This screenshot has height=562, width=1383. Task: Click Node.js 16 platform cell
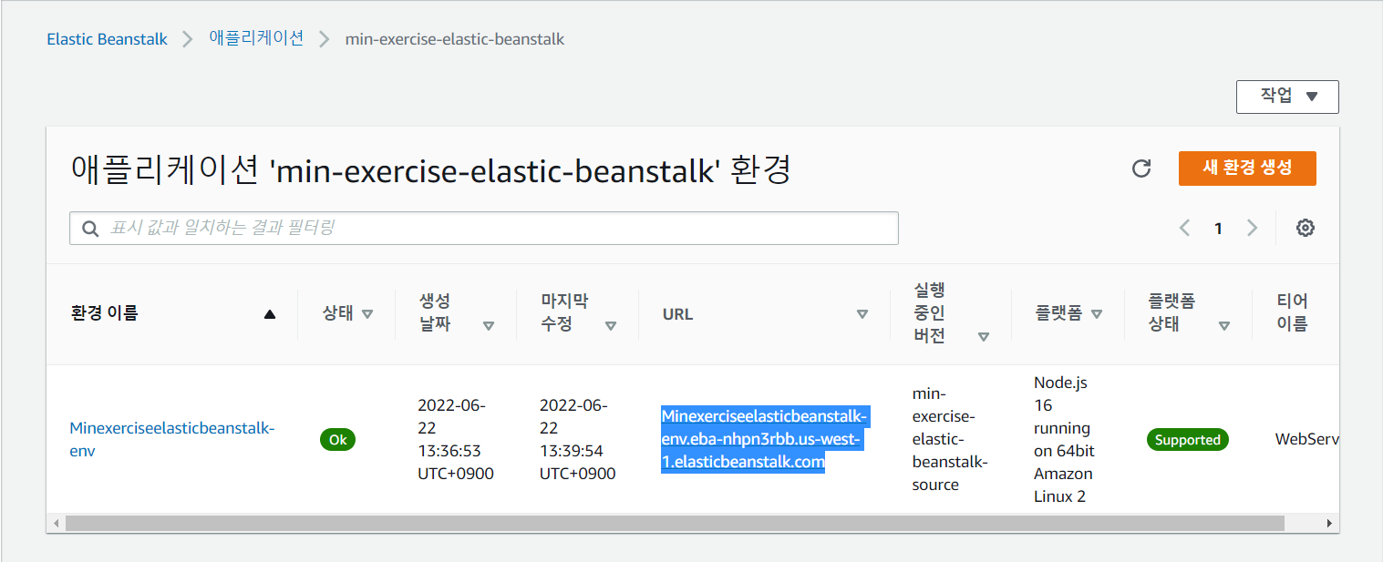[1064, 439]
